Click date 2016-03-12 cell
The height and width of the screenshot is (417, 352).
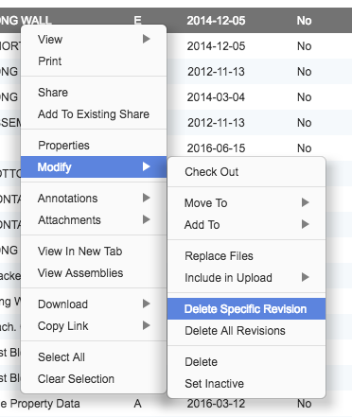click(x=216, y=404)
